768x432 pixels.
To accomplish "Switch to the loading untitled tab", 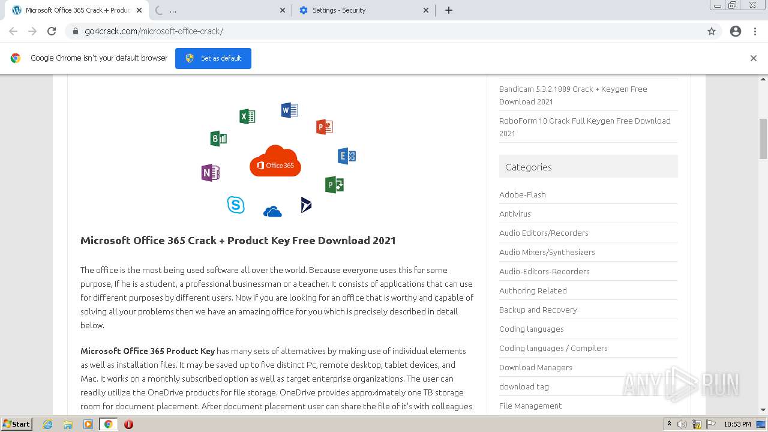I will 220,10.
